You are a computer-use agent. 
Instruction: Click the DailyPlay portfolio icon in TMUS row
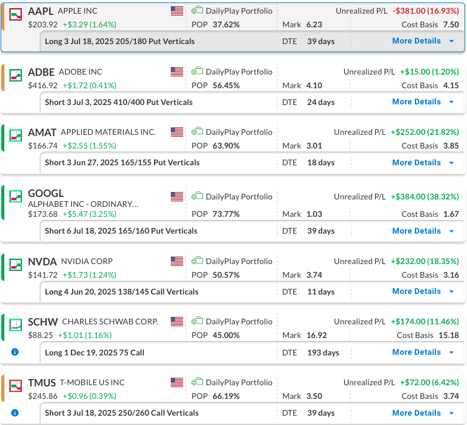197,382
